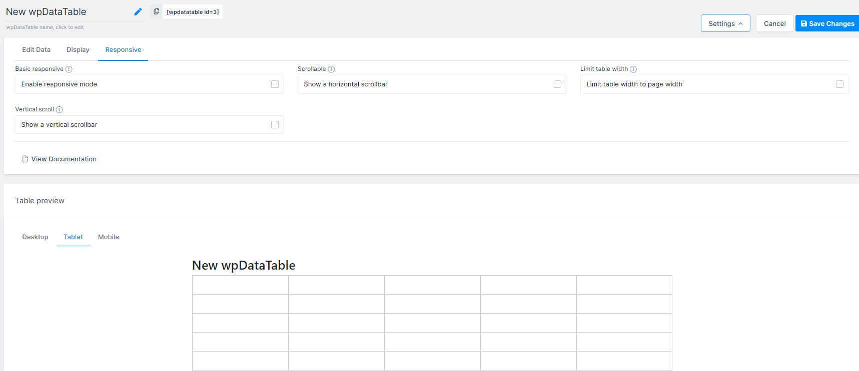Toggle Show a horizontal scrollbar checkbox
The image size is (859, 371).
click(557, 84)
